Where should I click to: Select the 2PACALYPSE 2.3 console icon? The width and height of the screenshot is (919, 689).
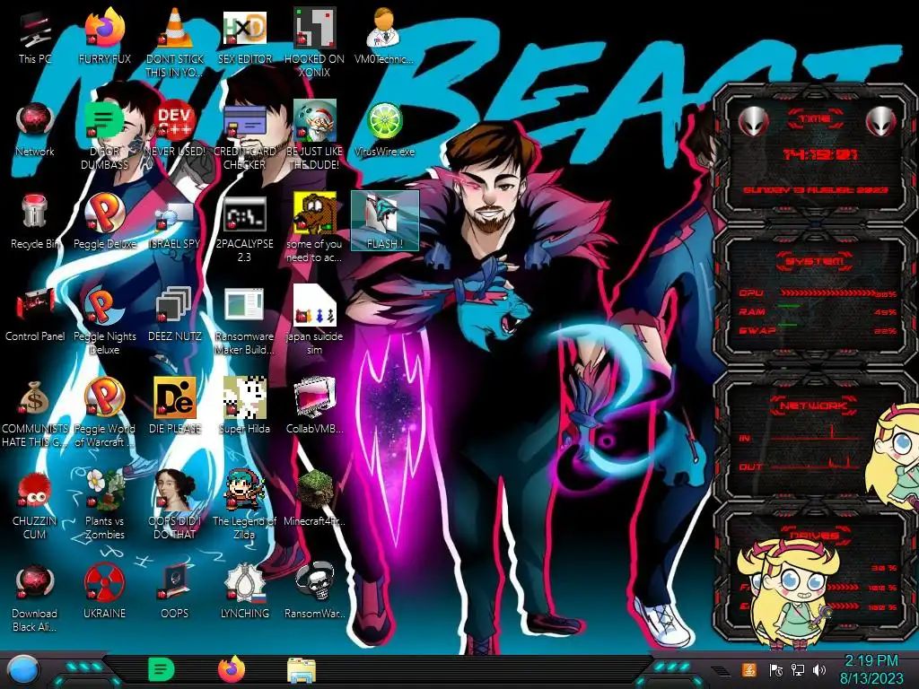244,228
